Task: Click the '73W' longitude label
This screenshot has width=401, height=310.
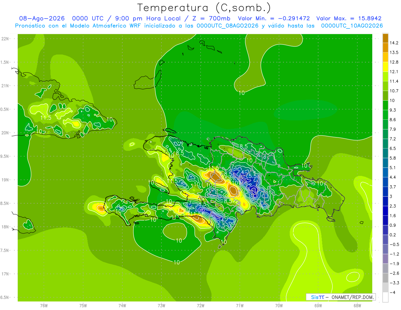Action: (x=161, y=305)
